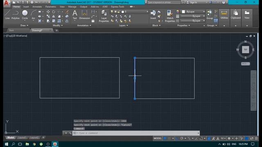This screenshot has height=147, width=262.
Task: Expand the Layers panel
Action: 123,25
